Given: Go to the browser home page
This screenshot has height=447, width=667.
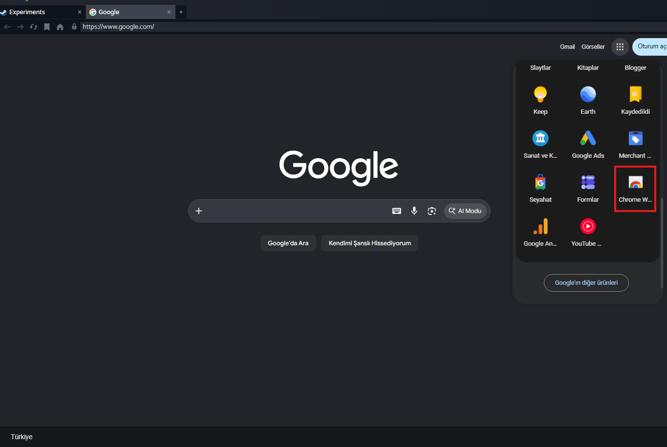Looking at the screenshot, I should [60, 27].
